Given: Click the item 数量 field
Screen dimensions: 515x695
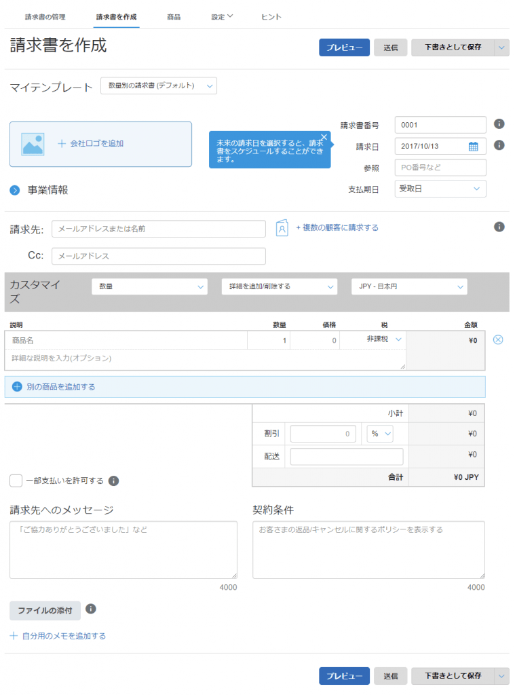Looking at the screenshot, I should click(x=269, y=341).
